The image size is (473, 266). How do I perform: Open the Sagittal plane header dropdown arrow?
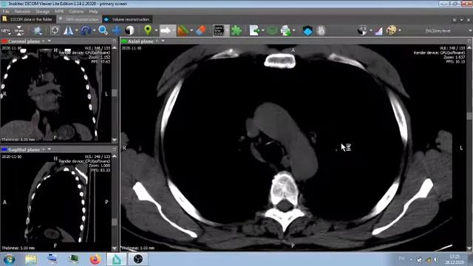(50, 149)
